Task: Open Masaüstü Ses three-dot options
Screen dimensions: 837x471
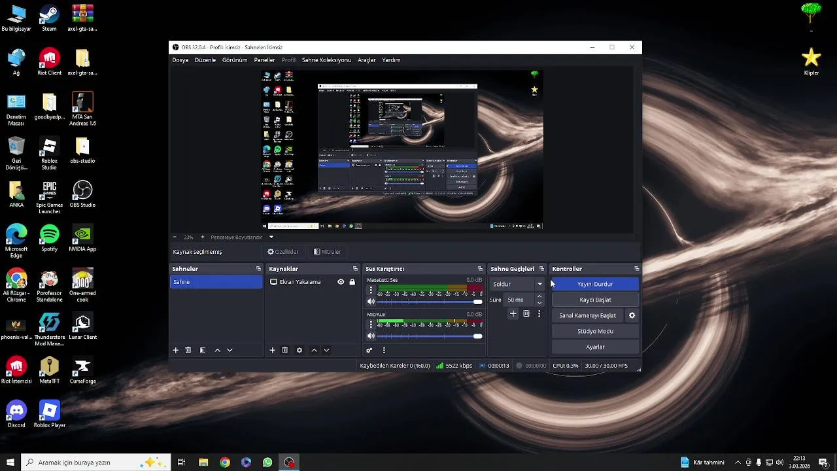Action: click(x=371, y=290)
